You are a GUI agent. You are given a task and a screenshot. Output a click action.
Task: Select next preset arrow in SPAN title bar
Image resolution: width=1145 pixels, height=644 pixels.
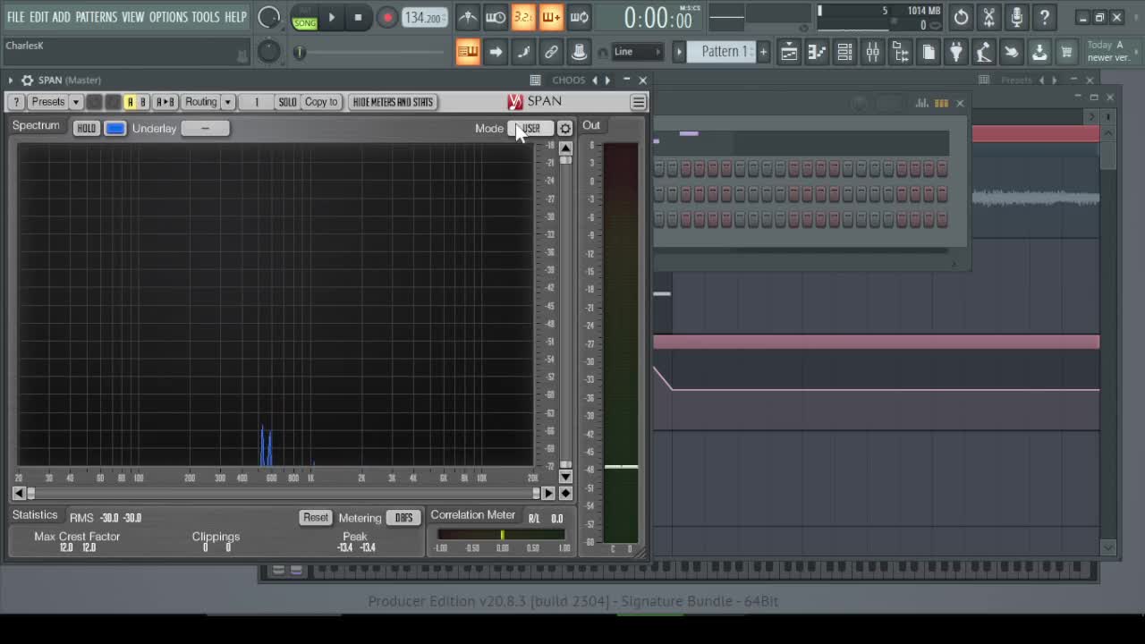[x=607, y=80]
